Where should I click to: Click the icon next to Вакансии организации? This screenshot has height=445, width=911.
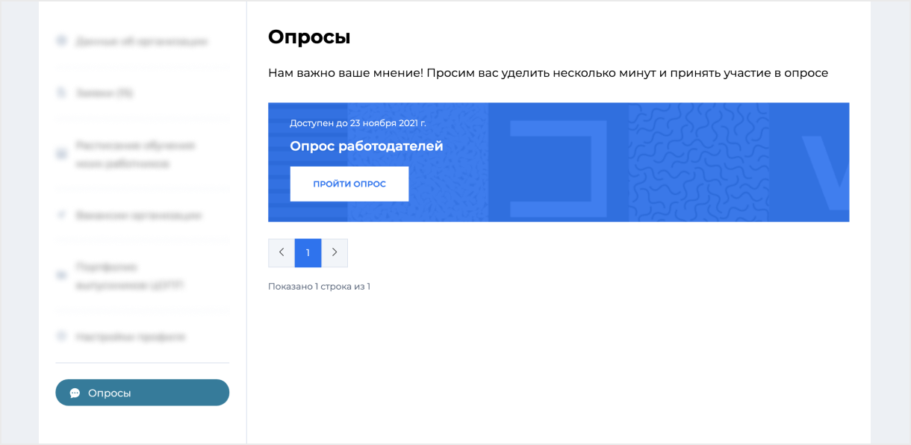point(61,215)
